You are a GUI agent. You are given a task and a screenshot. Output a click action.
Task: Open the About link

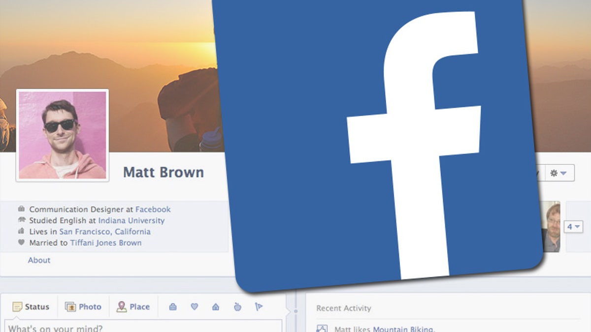click(39, 260)
